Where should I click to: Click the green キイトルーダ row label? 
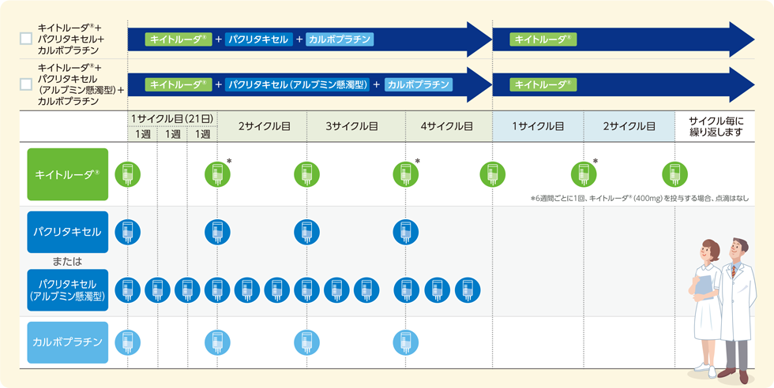coord(67,174)
